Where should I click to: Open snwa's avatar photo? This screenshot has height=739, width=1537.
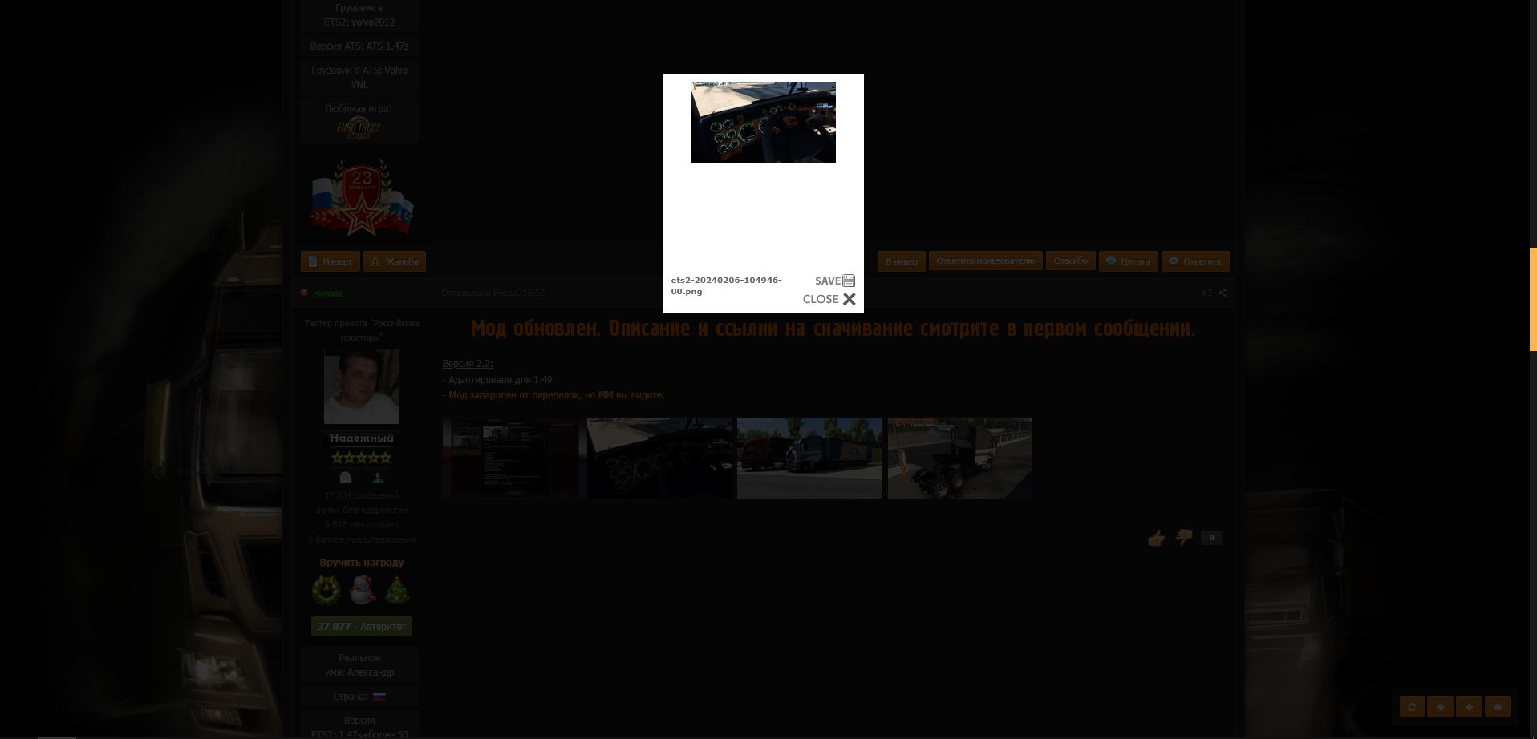[362, 386]
